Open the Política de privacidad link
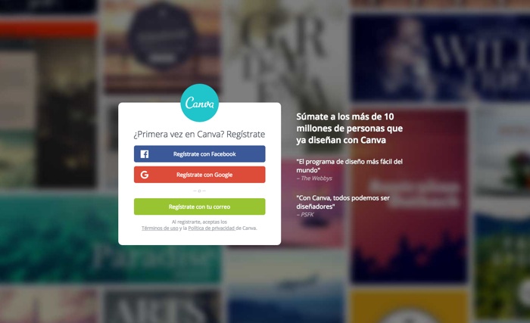 [x=211, y=228]
